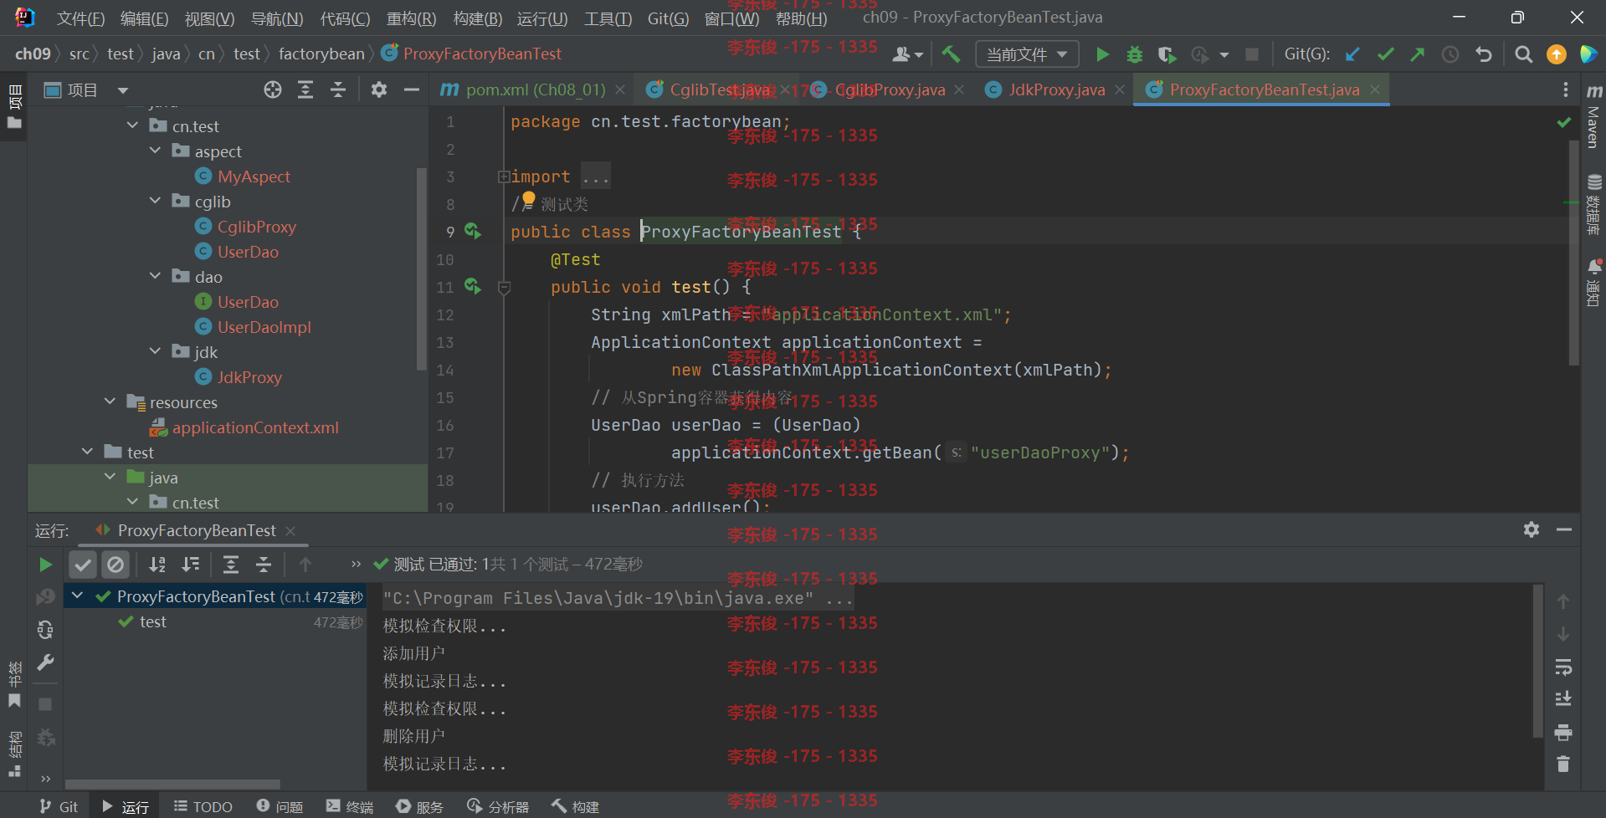Open Project view mode dropdown 项目
Screen dimensions: 1606x818
coord(86,89)
